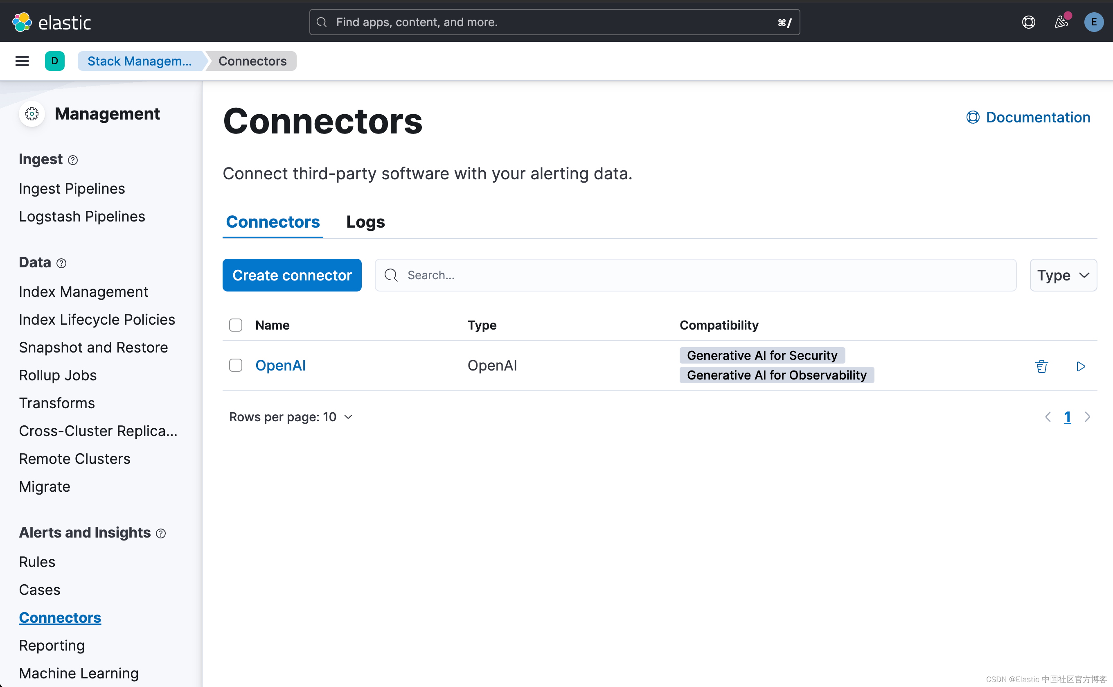Click the help icon next to Data

61,263
